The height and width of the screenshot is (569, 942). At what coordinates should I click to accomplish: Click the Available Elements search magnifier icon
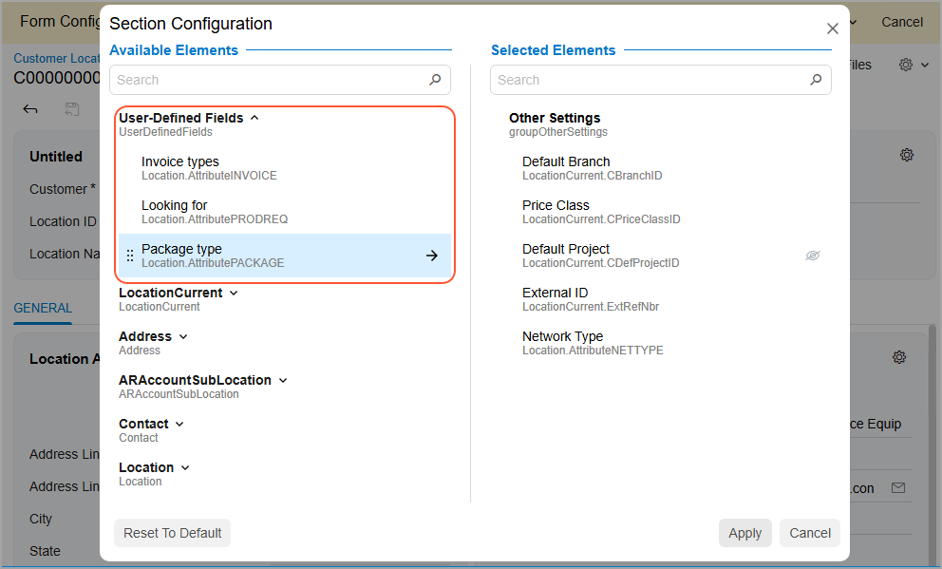435,80
